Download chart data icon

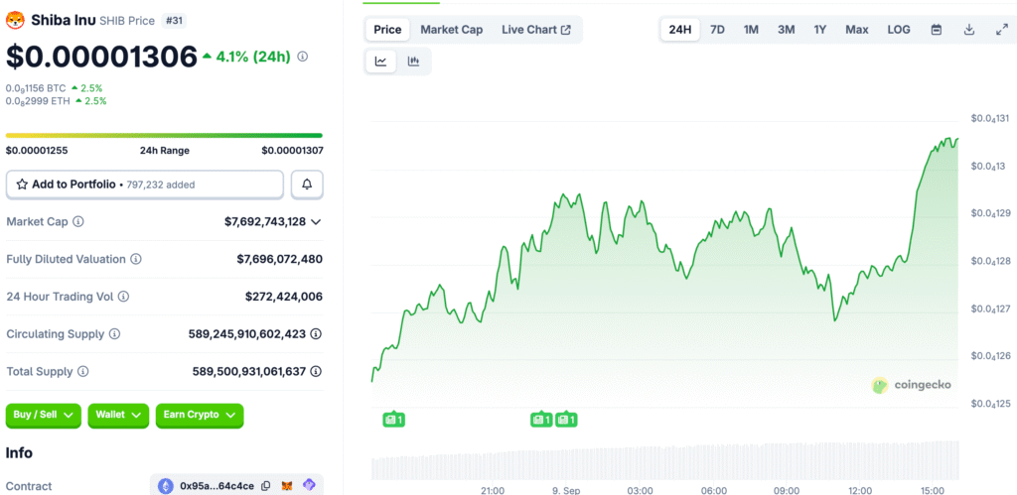[x=969, y=30]
